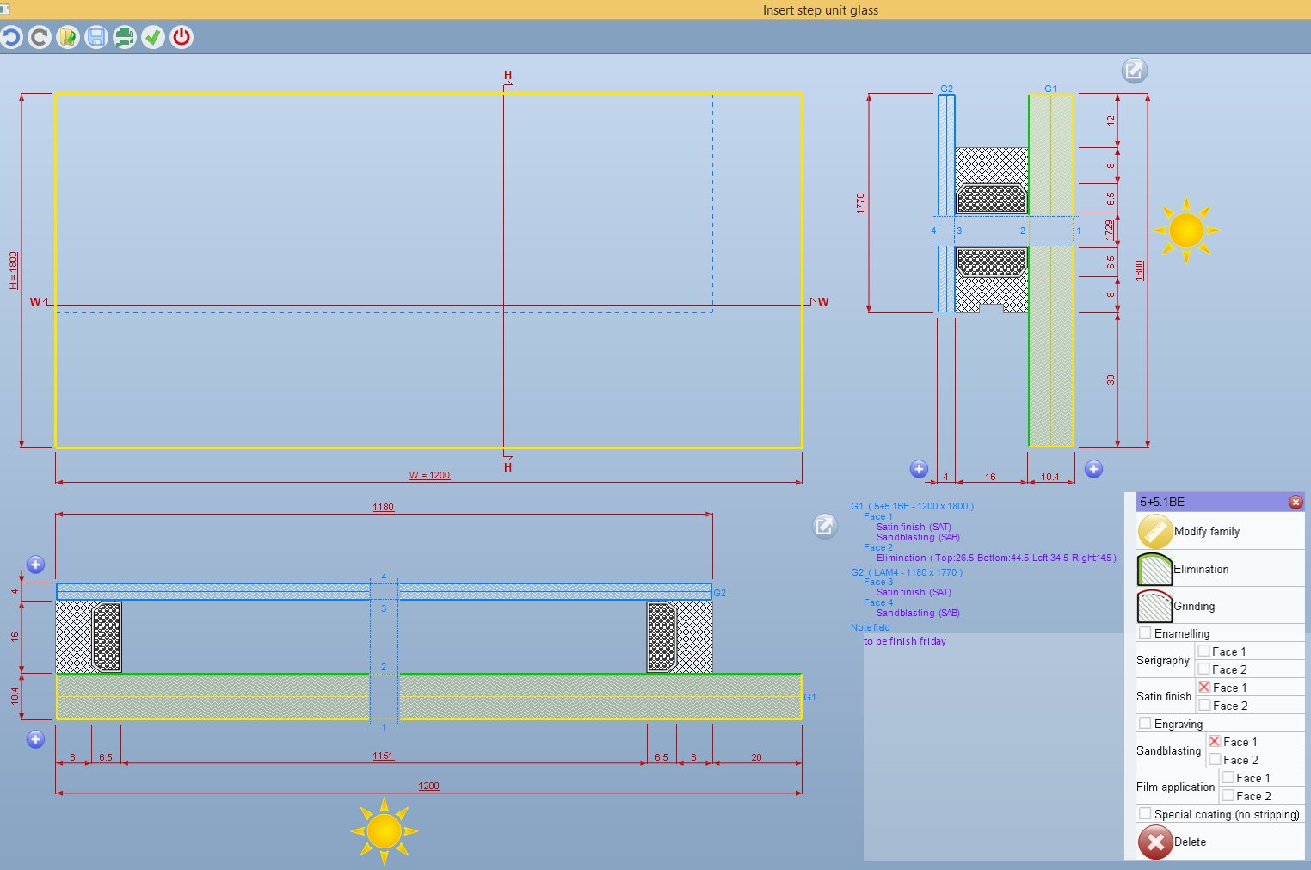Viewport: 1311px width, 870px height.
Task: Click Face 4 in the description list
Action: pyautogui.click(x=878, y=602)
